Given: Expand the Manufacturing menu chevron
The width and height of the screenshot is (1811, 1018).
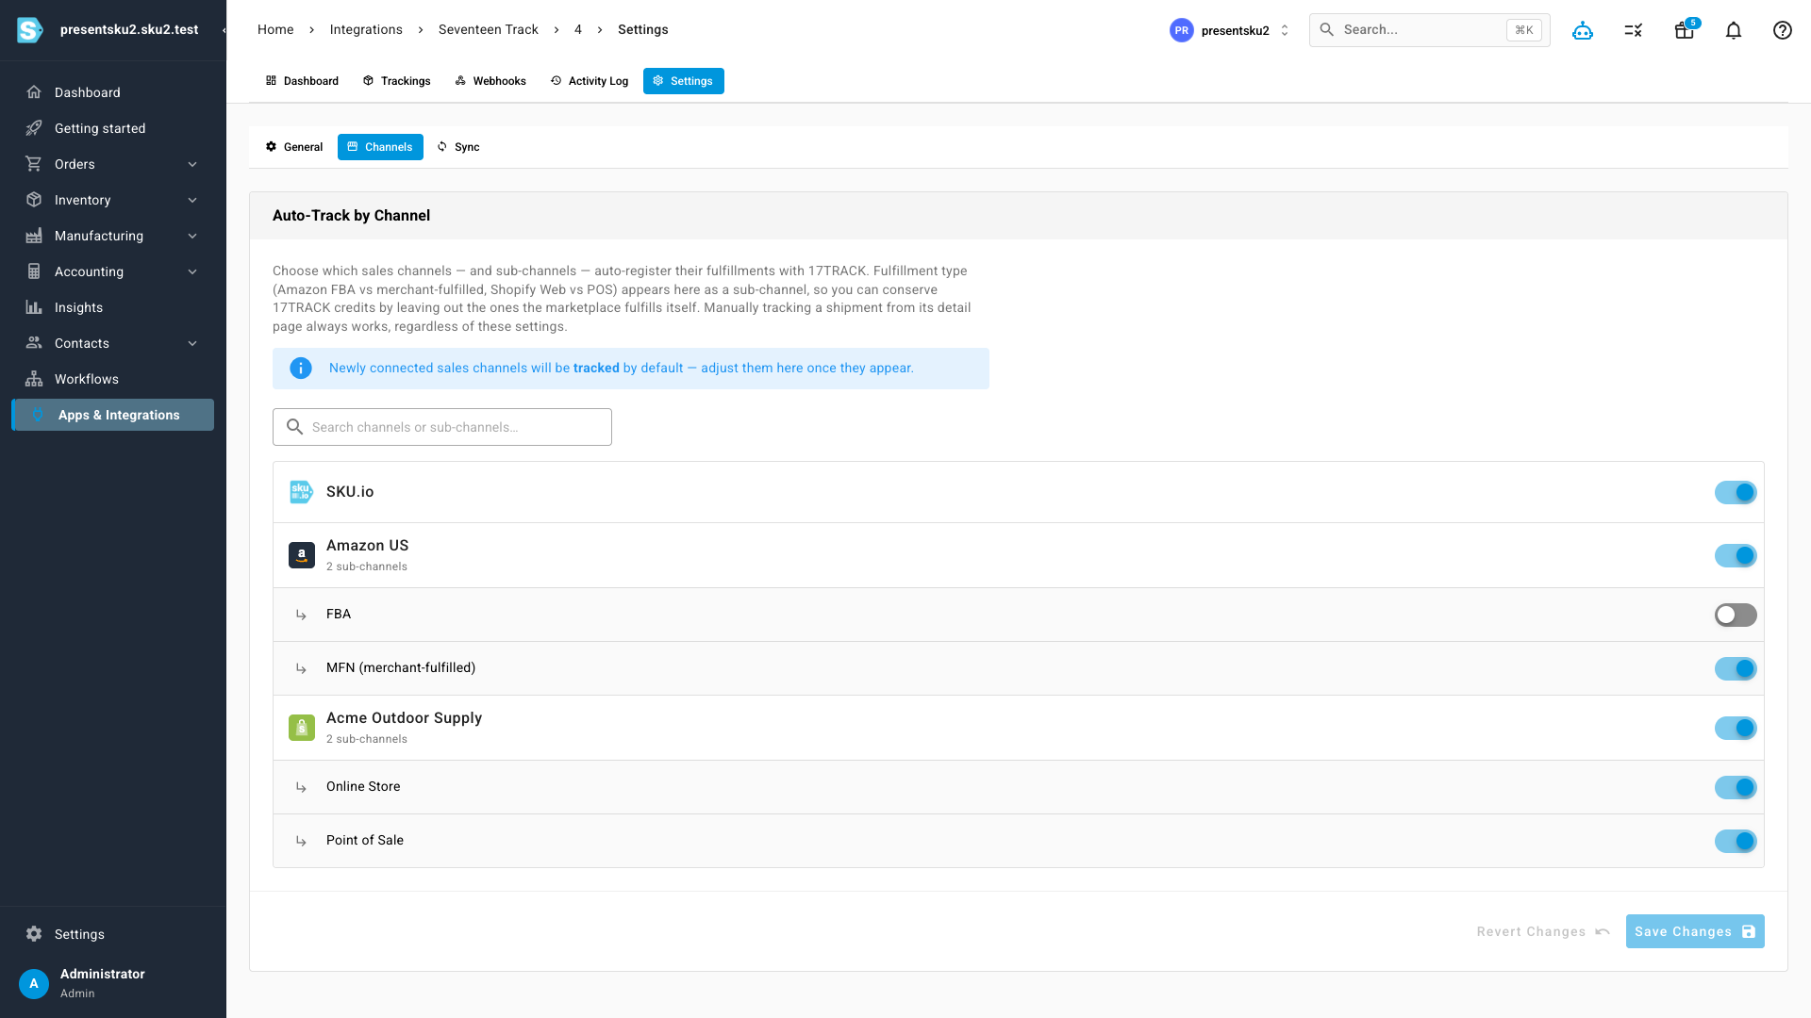Looking at the screenshot, I should point(192,236).
